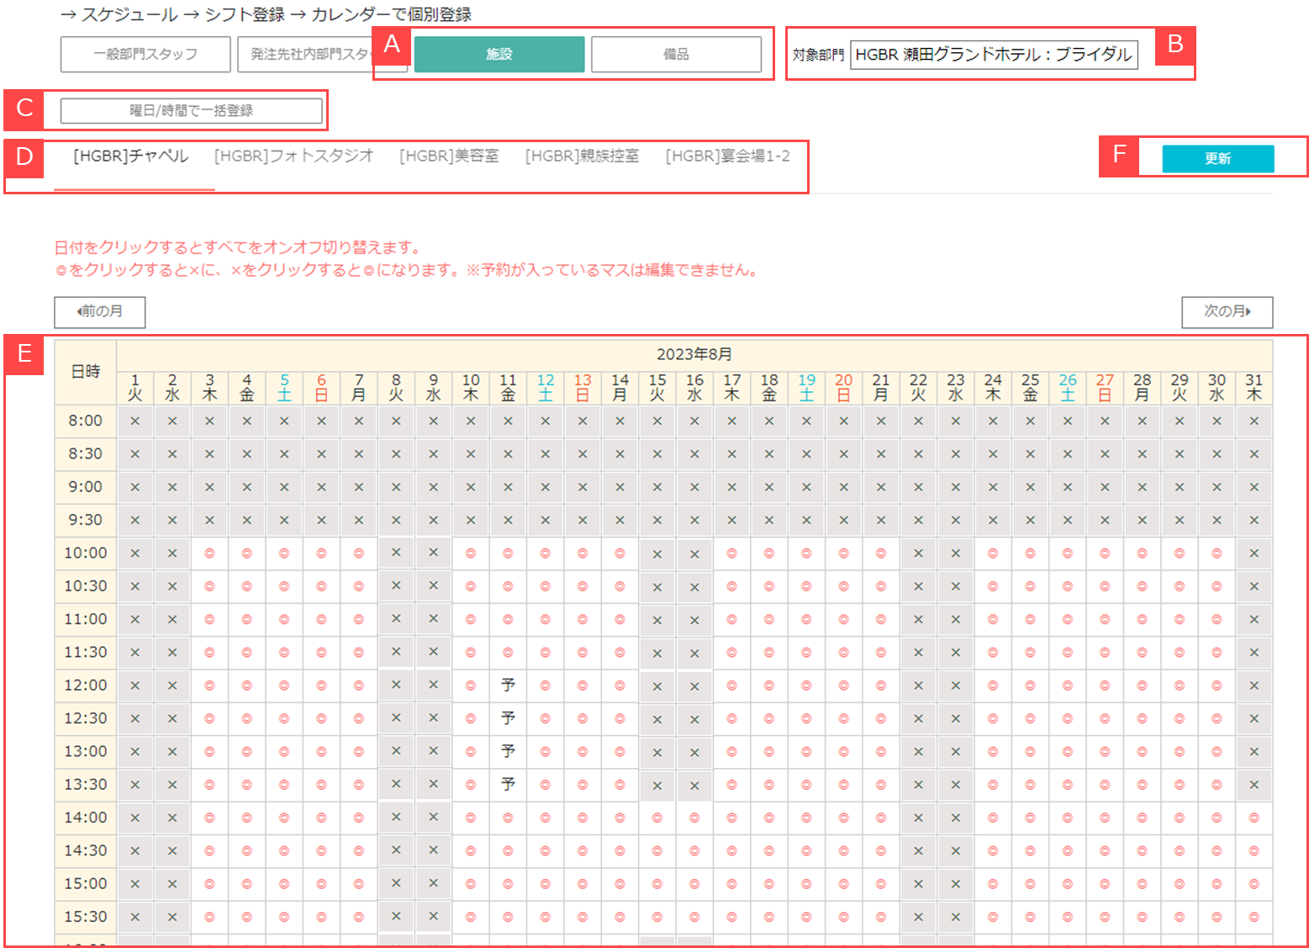Switch to the [HGBR]美容室 tab
The height and width of the screenshot is (948, 1309).
[449, 156]
